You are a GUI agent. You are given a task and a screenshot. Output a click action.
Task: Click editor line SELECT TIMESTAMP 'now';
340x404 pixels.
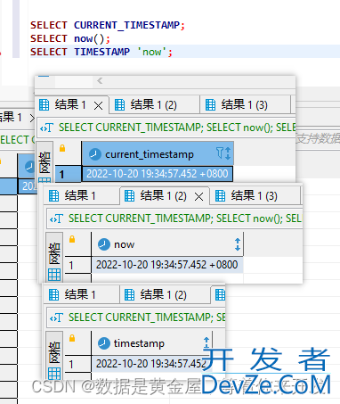point(101,52)
